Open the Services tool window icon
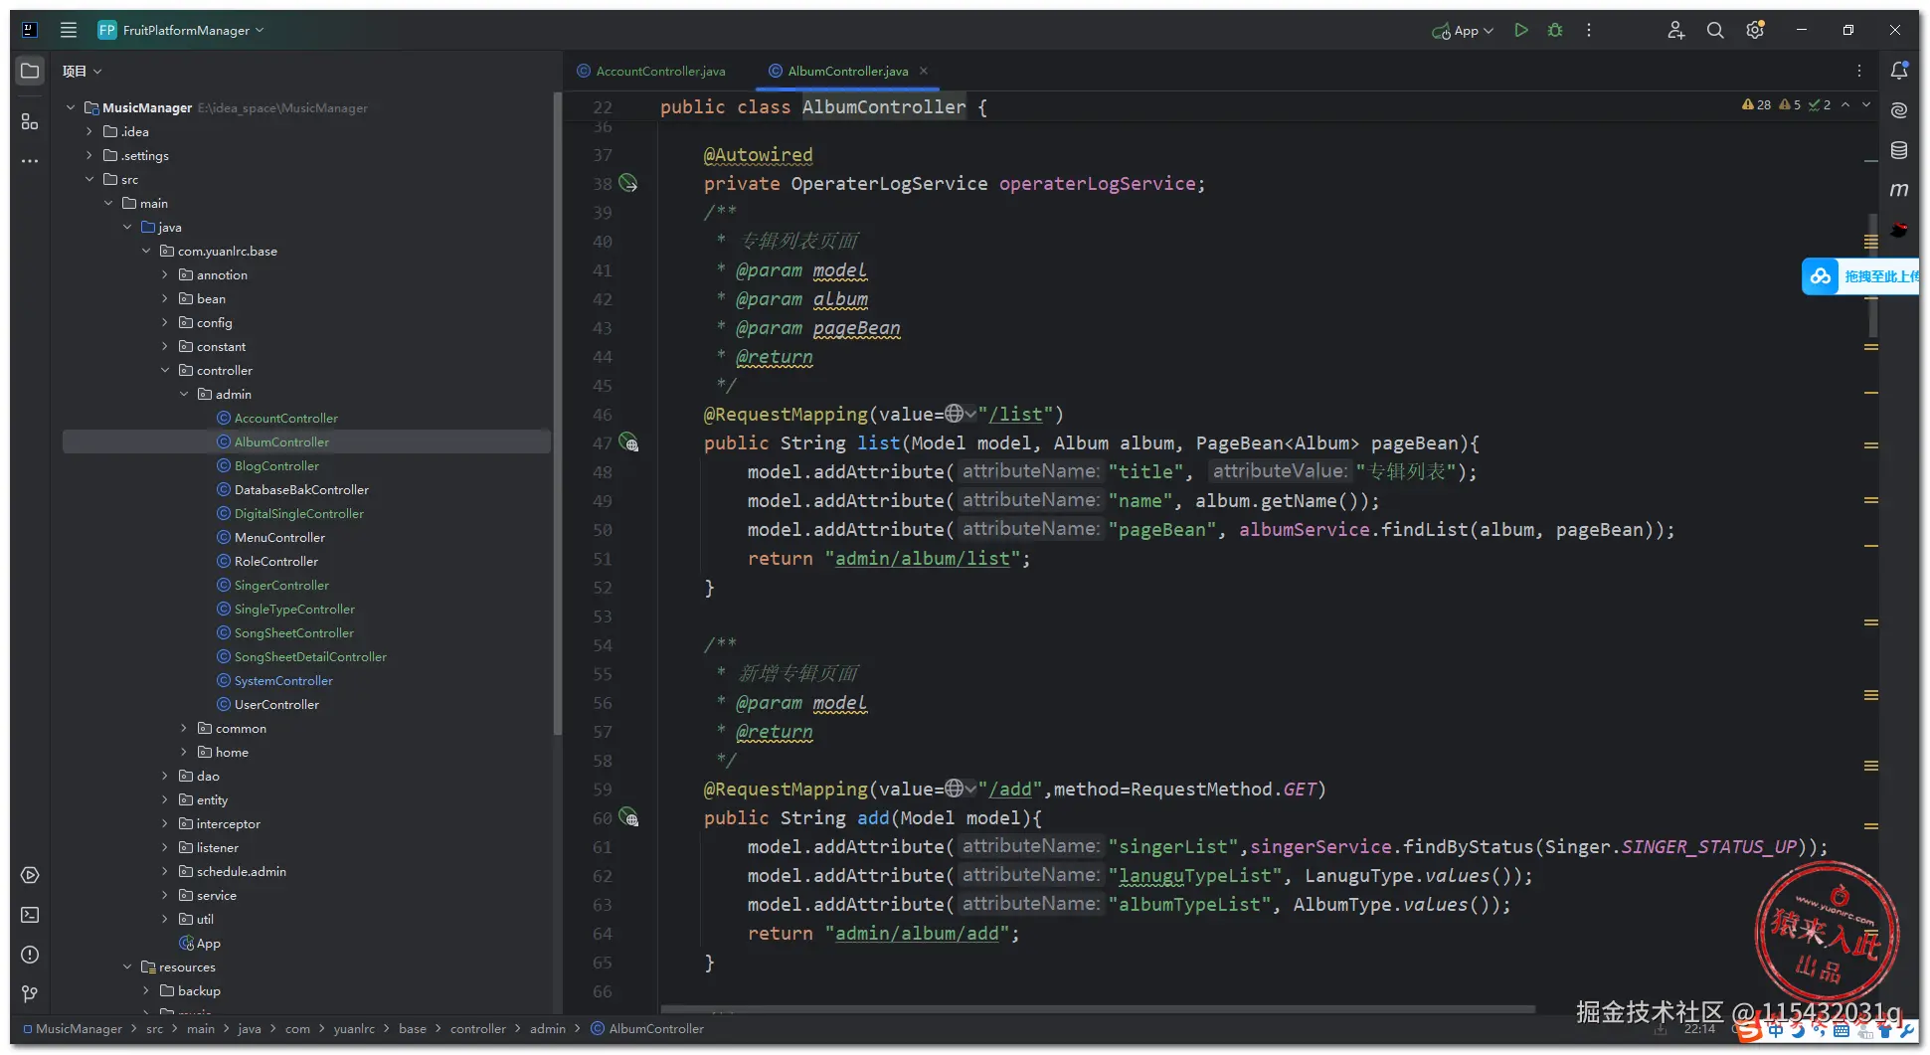 point(30,875)
